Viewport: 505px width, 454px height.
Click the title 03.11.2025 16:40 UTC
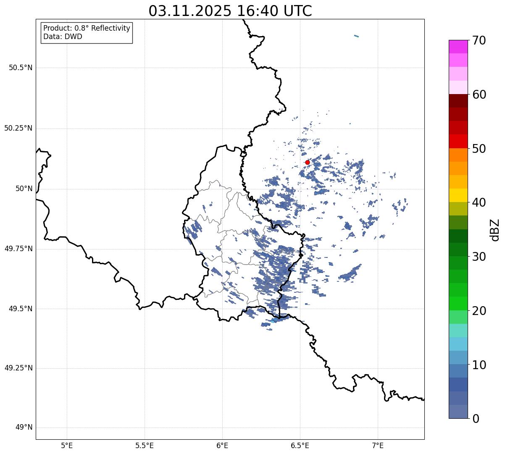click(x=230, y=10)
